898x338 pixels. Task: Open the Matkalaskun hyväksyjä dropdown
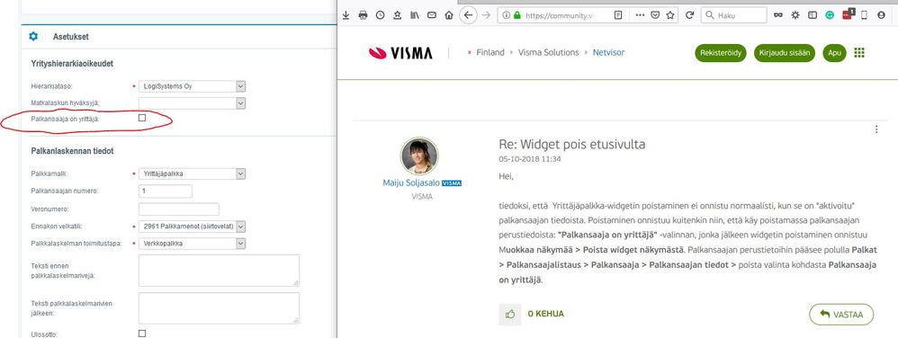click(192, 103)
